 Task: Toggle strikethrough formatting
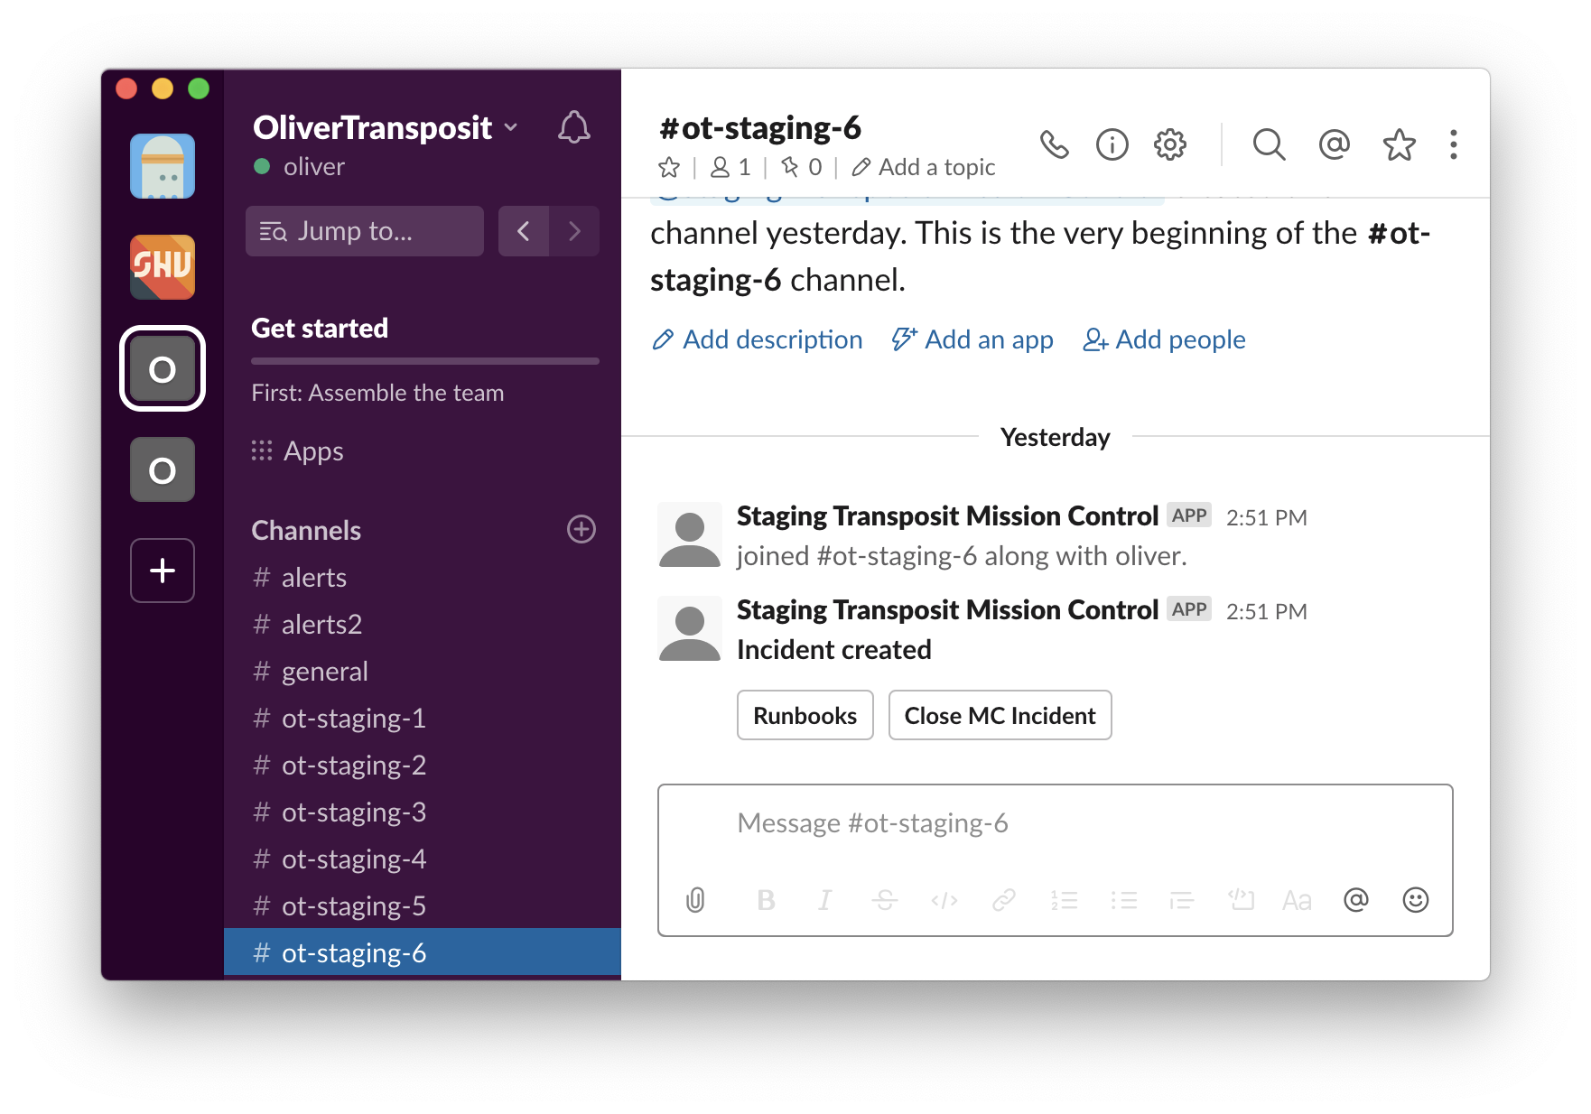(x=885, y=900)
